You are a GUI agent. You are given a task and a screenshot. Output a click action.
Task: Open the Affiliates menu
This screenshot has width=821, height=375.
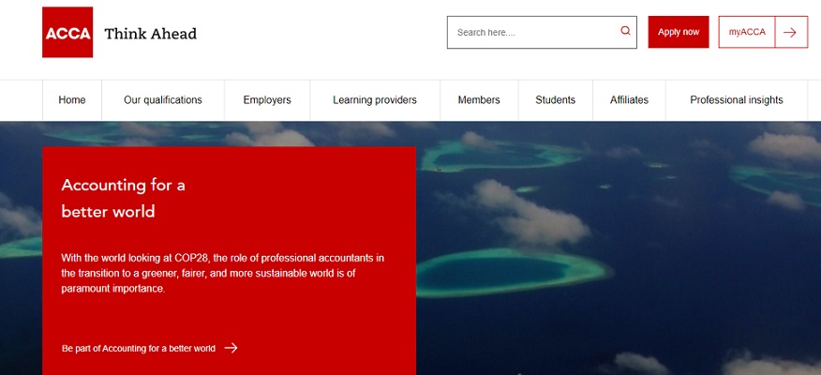click(x=630, y=100)
